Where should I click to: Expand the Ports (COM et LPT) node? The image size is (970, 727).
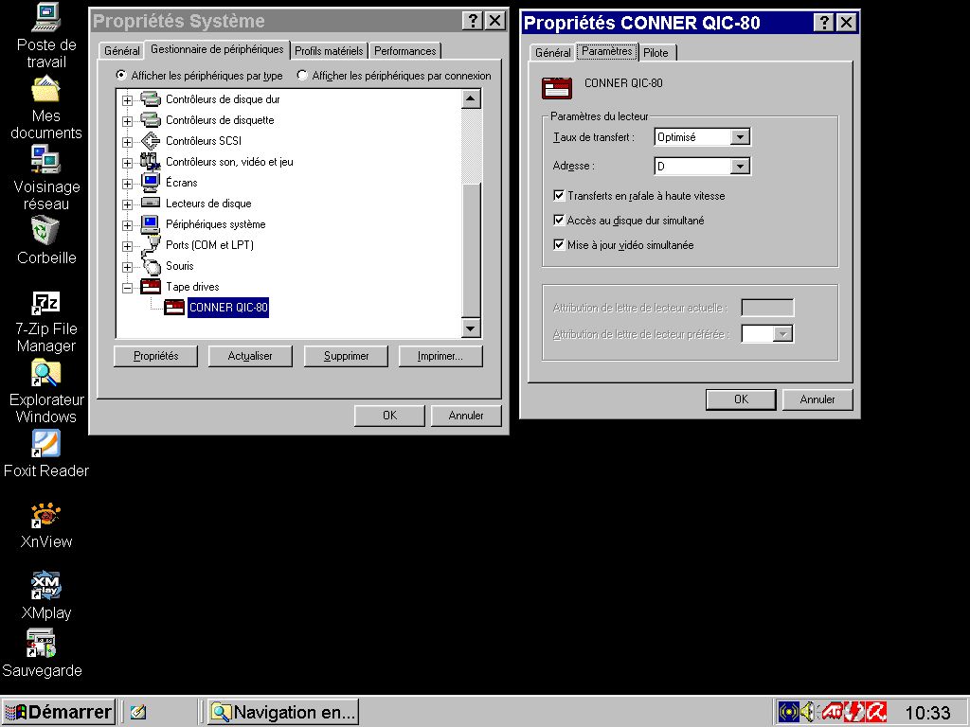[127, 246]
